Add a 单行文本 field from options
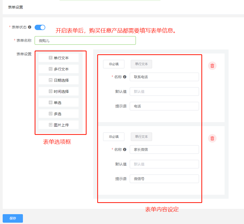 [x=59, y=58]
